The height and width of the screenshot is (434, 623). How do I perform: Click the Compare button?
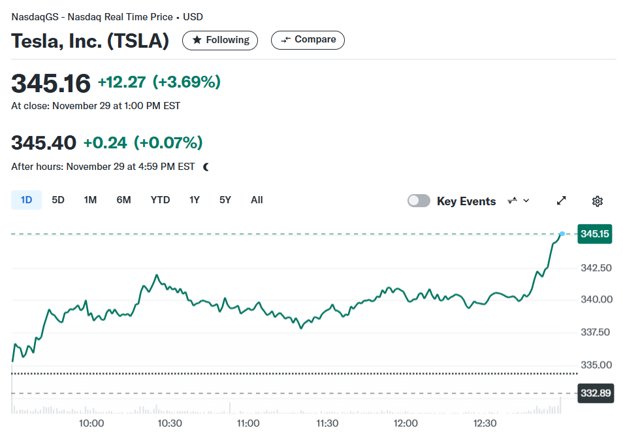point(308,40)
